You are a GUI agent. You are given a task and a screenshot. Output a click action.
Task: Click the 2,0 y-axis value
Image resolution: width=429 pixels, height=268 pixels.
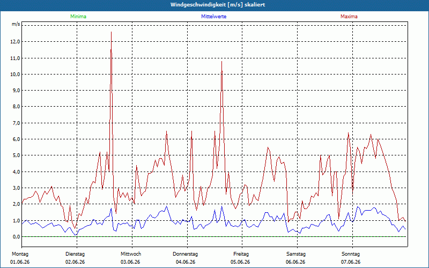(x=17, y=204)
